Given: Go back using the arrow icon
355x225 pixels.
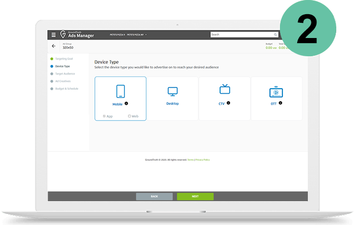Looking at the screenshot, I should [54, 46].
